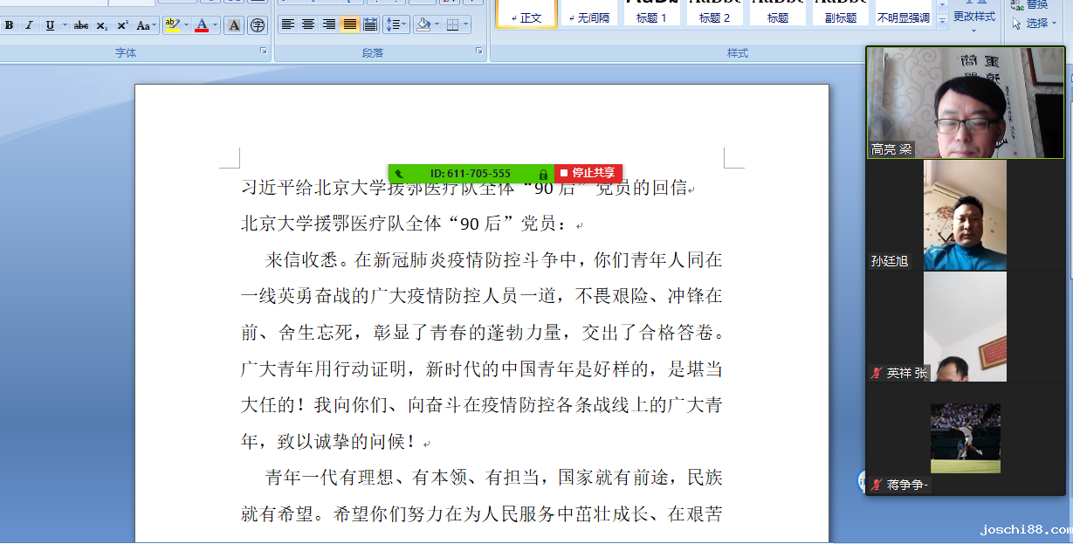Image resolution: width=1073 pixels, height=544 pixels.
Task: Click the 停止共享 button
Action: (588, 173)
